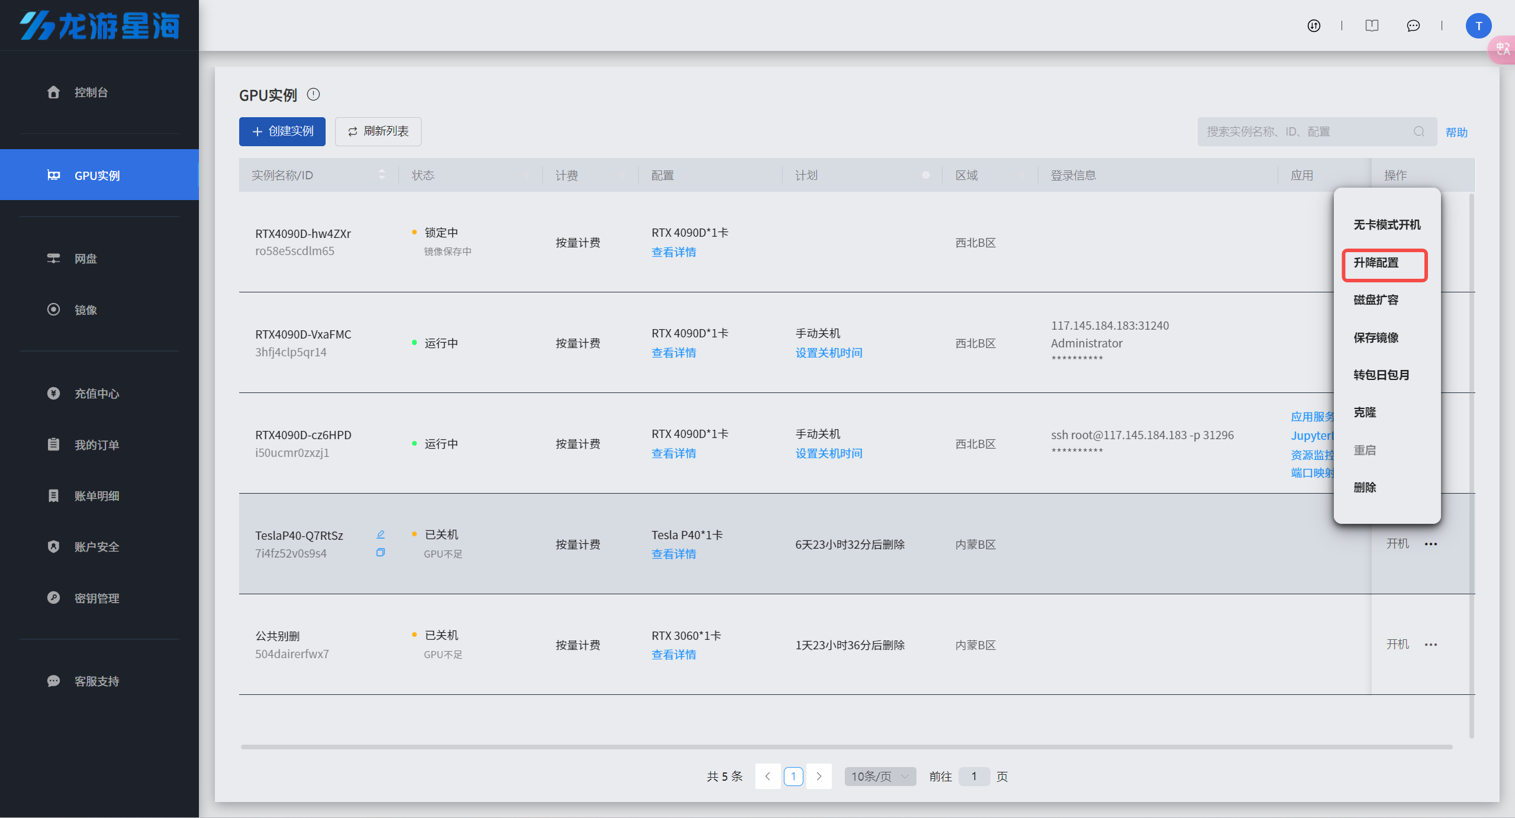Open the translate floating icon at right edge
Viewport: 1515px width, 818px height.
coord(1503,50)
